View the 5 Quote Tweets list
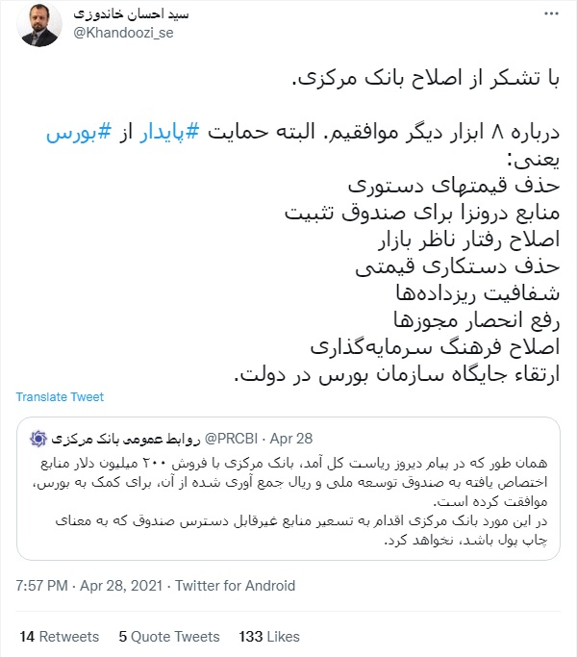Image resolution: width=577 pixels, height=657 pixels. 169,637
